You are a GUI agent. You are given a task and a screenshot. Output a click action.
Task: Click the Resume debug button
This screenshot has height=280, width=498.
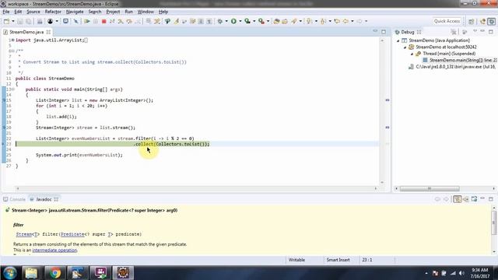pos(86,21)
